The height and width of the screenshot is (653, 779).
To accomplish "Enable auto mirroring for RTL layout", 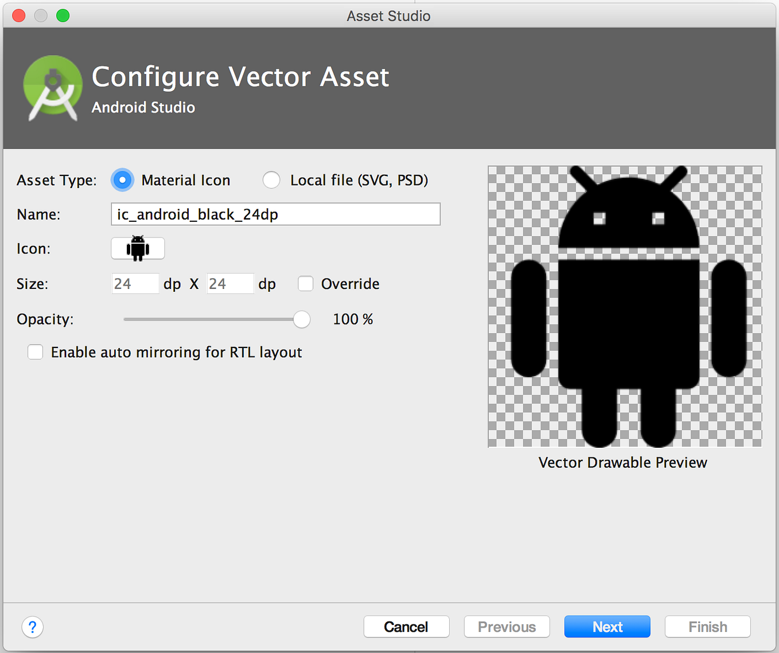I will tap(35, 351).
